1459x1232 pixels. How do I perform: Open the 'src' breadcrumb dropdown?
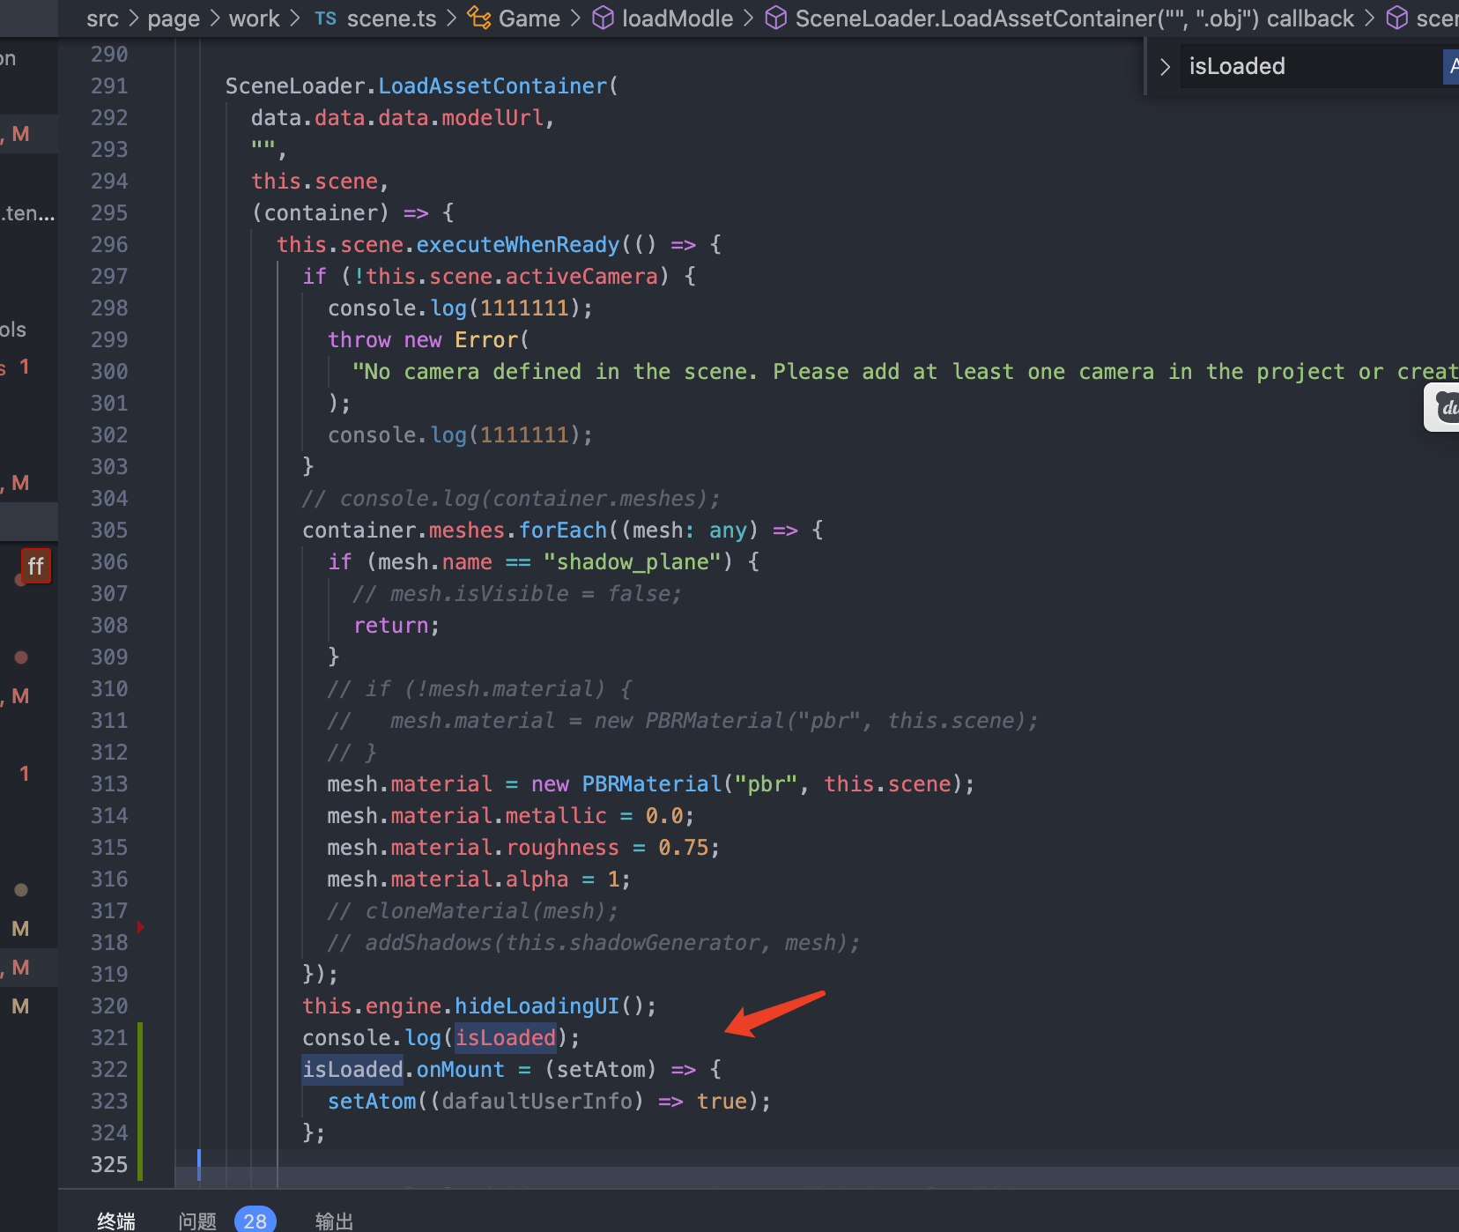[102, 18]
